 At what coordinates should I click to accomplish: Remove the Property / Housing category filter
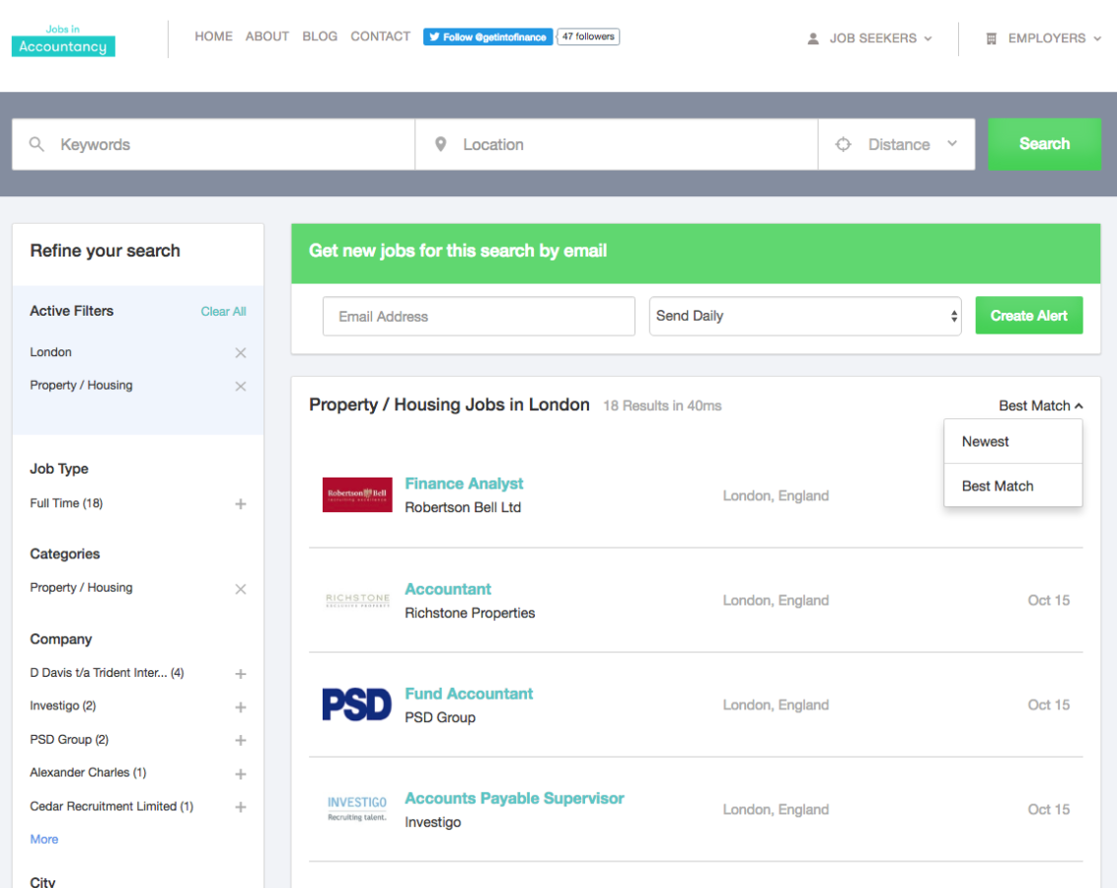tap(240, 589)
